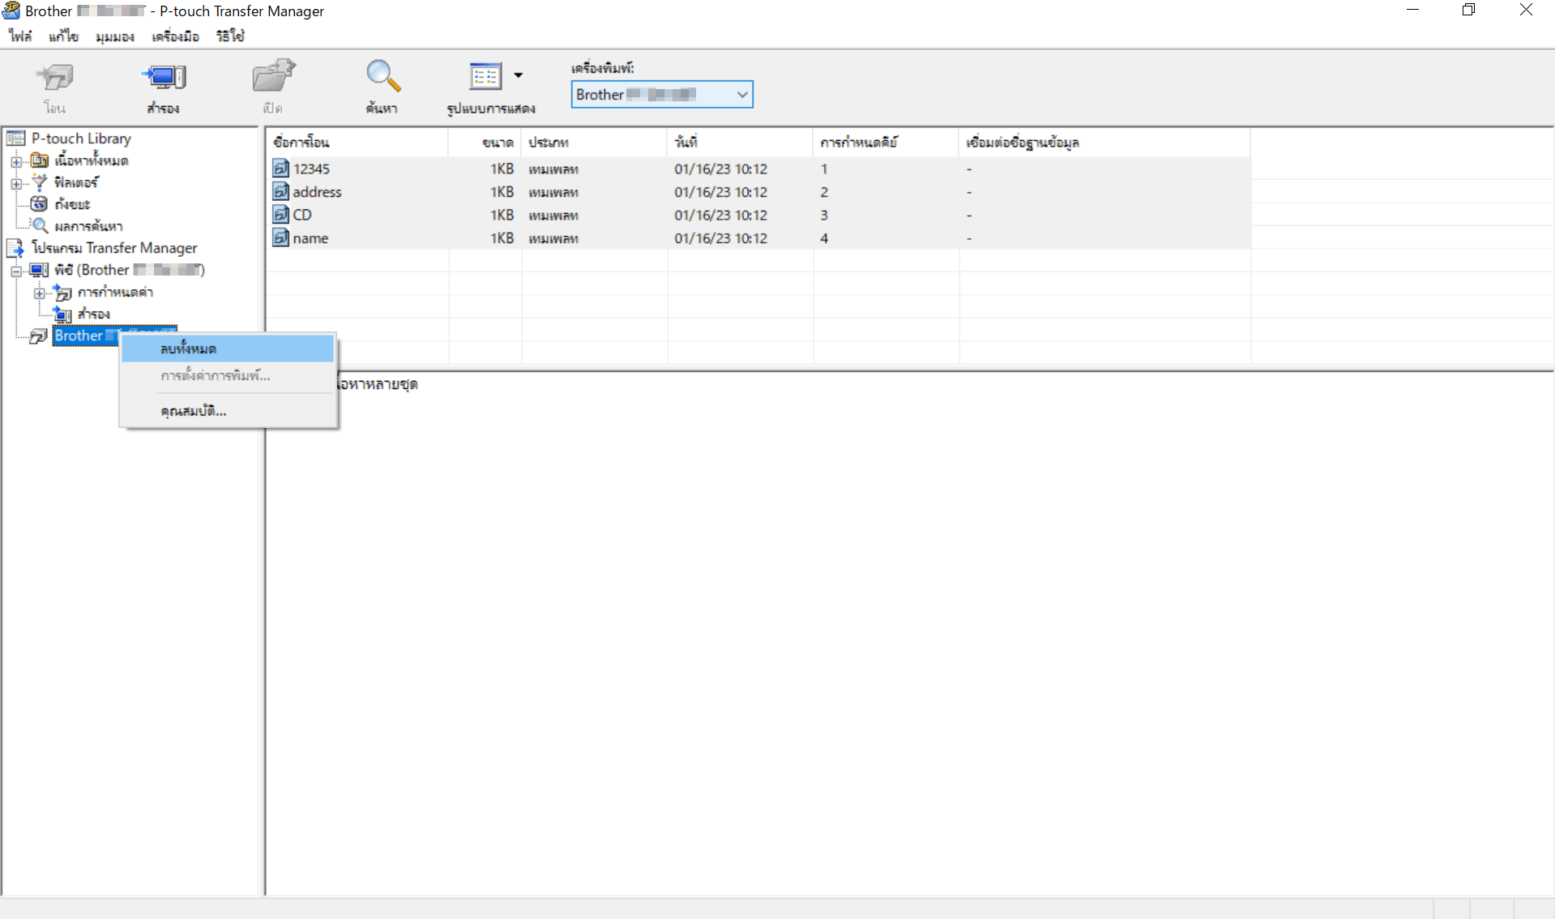Screen dimensions: 1555x919
Task: Open the แก้ไข (Edit) menu
Action: coord(63,36)
